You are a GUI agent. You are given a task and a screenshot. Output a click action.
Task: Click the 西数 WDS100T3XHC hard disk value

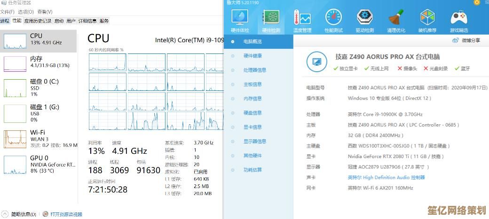[x=399, y=146]
